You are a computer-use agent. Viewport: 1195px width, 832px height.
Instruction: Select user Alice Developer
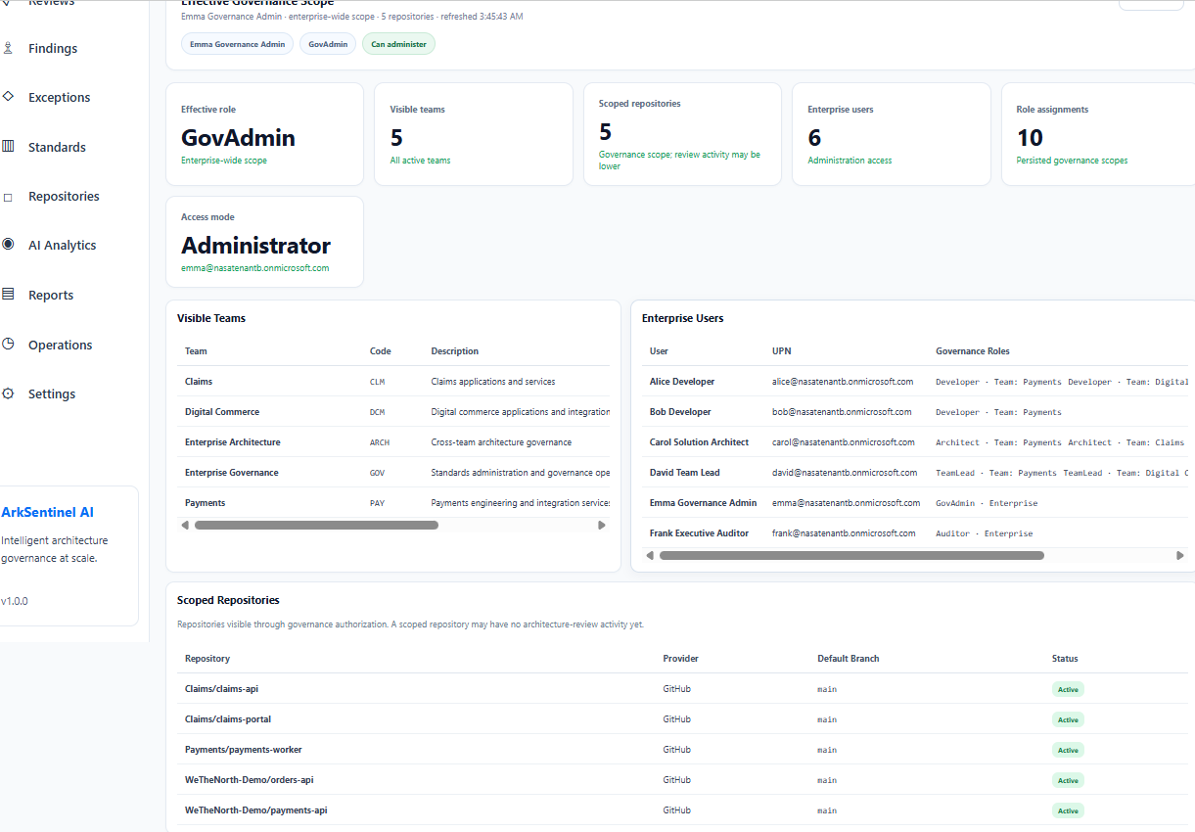[x=682, y=382]
